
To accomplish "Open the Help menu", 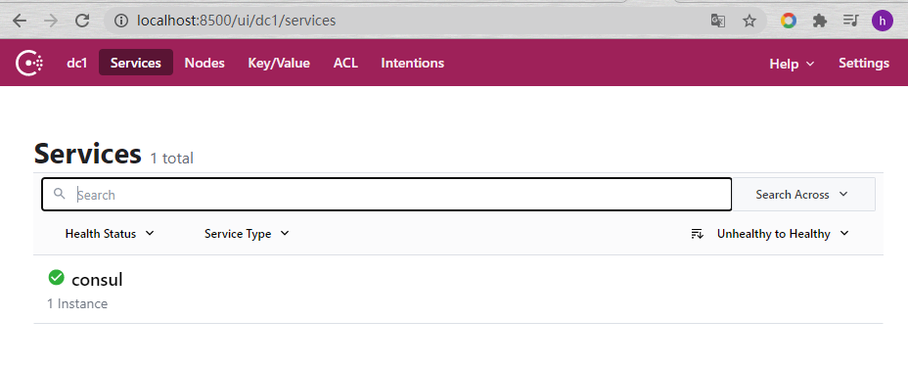I will click(792, 64).
